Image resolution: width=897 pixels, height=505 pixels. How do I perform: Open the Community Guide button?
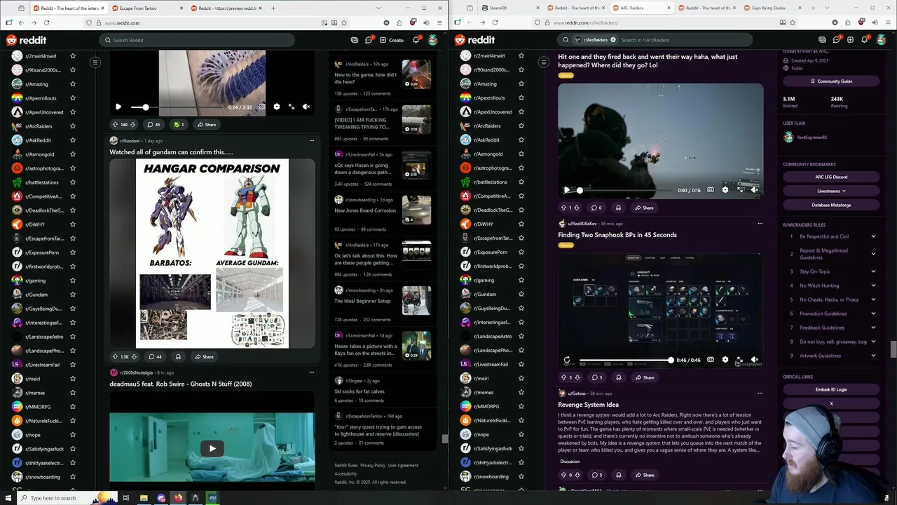click(x=831, y=81)
